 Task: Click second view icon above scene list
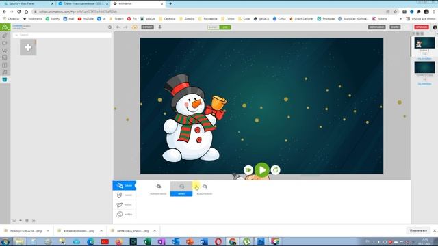pos(417,33)
